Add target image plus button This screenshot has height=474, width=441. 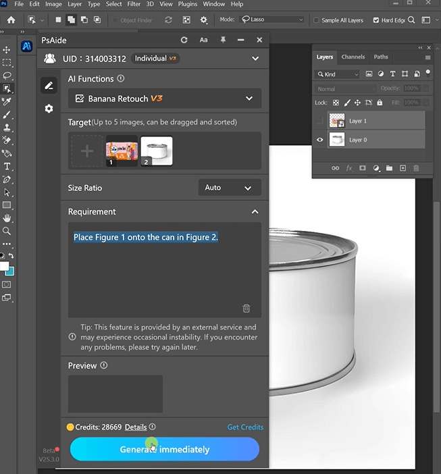click(87, 151)
